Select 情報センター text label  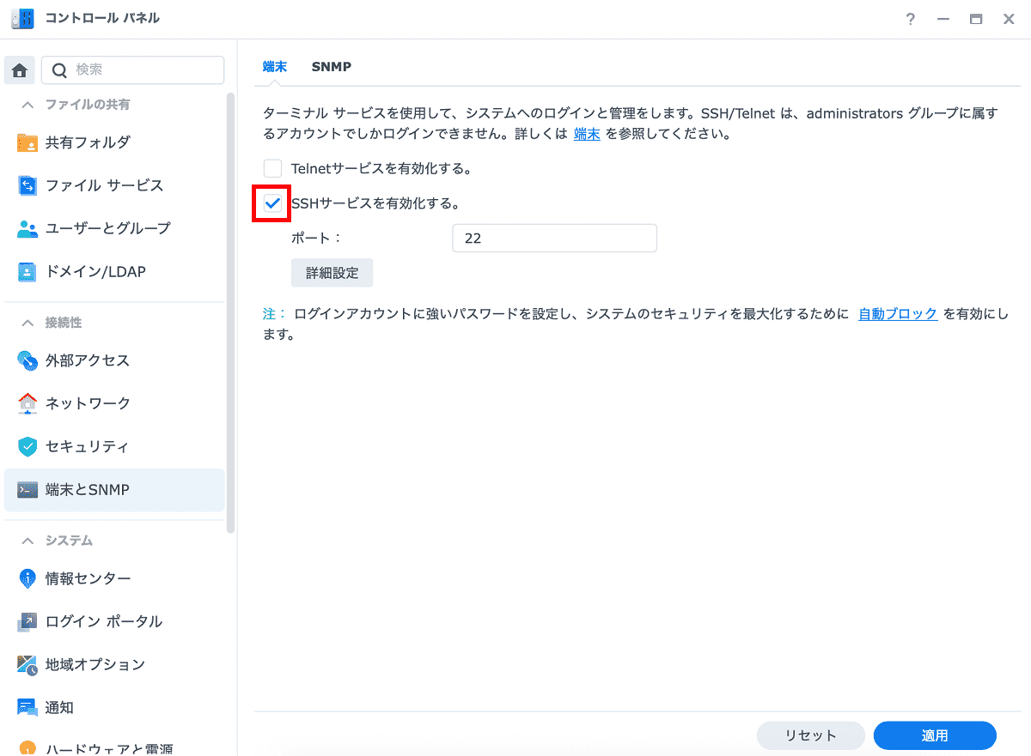(88, 578)
